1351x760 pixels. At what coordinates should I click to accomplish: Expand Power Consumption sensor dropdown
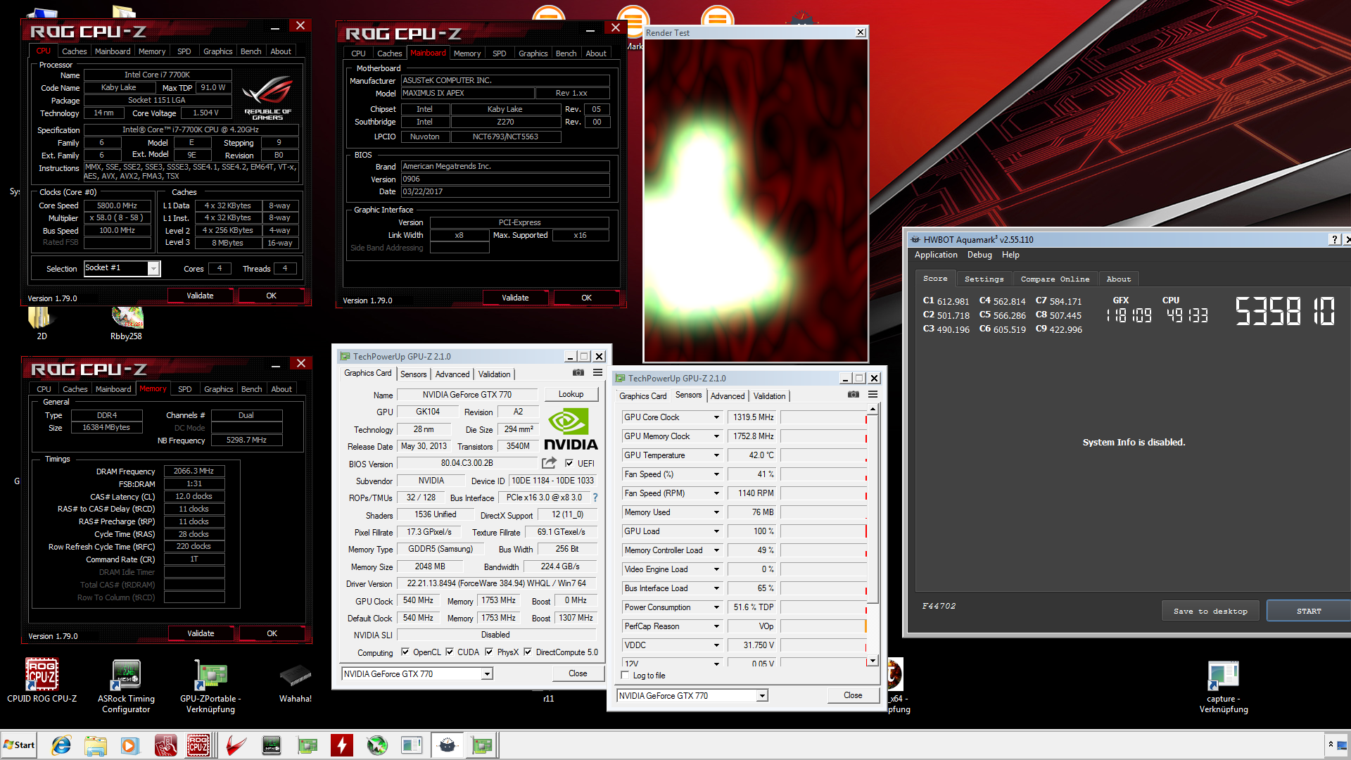point(716,607)
